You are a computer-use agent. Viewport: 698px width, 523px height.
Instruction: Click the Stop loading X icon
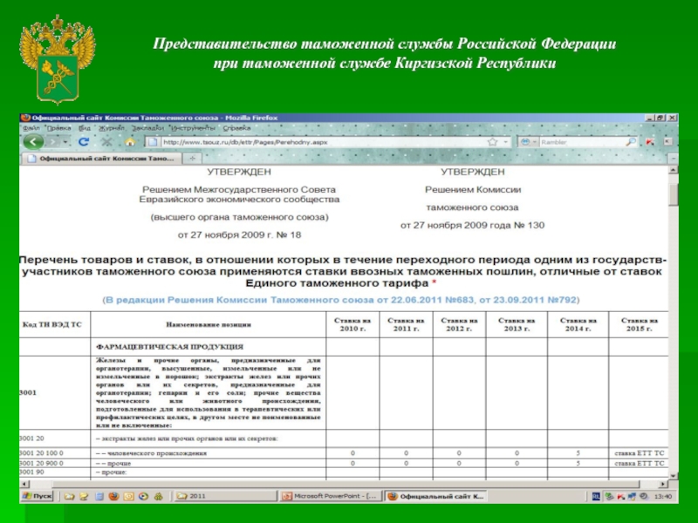point(106,142)
